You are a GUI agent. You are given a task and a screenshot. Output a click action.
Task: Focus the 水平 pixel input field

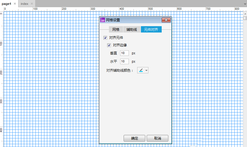124,62
